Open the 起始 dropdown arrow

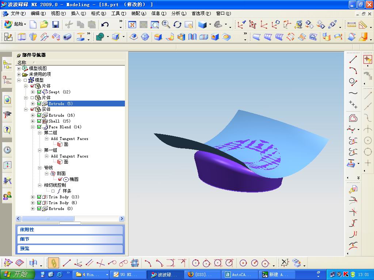[x=25, y=24]
